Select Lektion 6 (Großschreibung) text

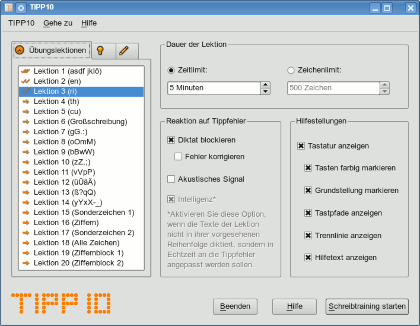pos(80,121)
